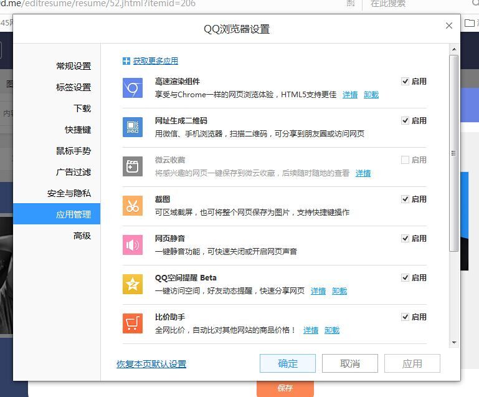
Task: Click the 比价助手 shopping cart icon
Action: point(133,323)
